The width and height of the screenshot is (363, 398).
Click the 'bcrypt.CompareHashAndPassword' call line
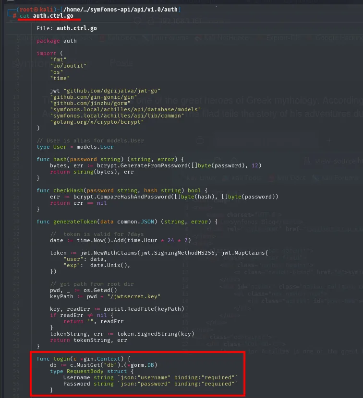click(164, 197)
